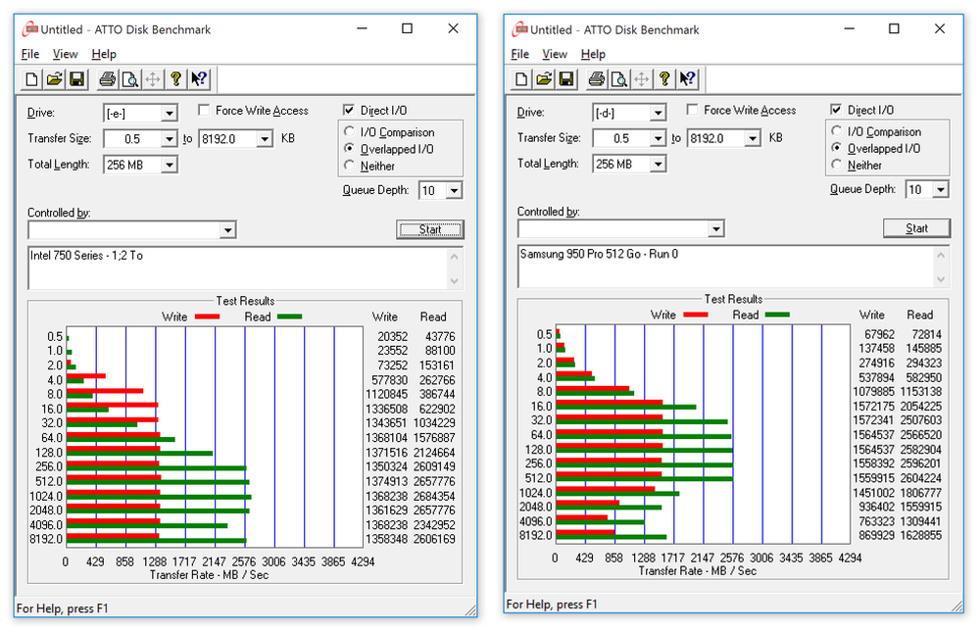Image resolution: width=980 pixels, height=632 pixels.
Task: Open Help menu in left ATTO window
Action: [x=104, y=55]
